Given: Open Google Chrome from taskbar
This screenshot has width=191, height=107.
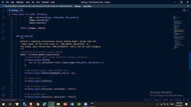Looking at the screenshot, I should click(38, 104).
